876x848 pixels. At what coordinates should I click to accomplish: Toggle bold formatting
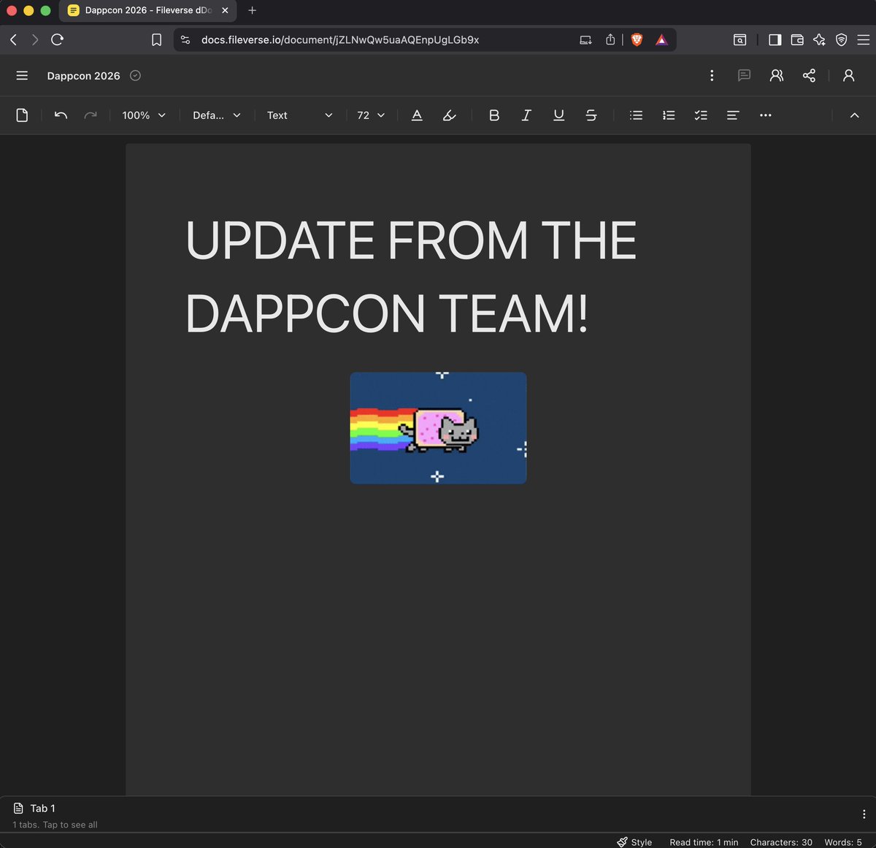tap(494, 115)
